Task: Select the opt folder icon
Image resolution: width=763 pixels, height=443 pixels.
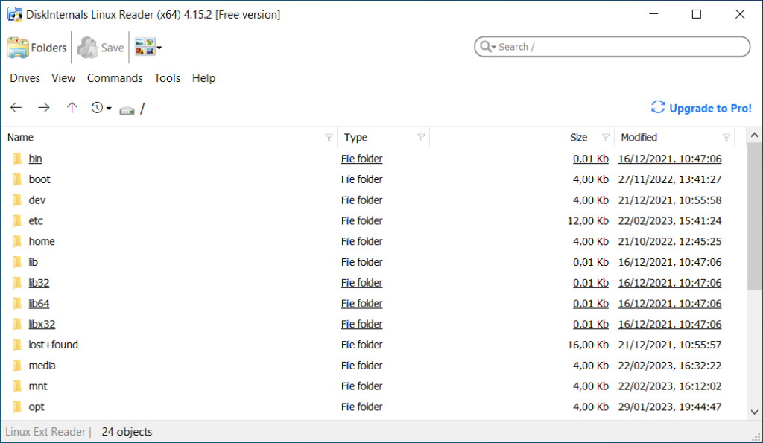Action: point(17,407)
